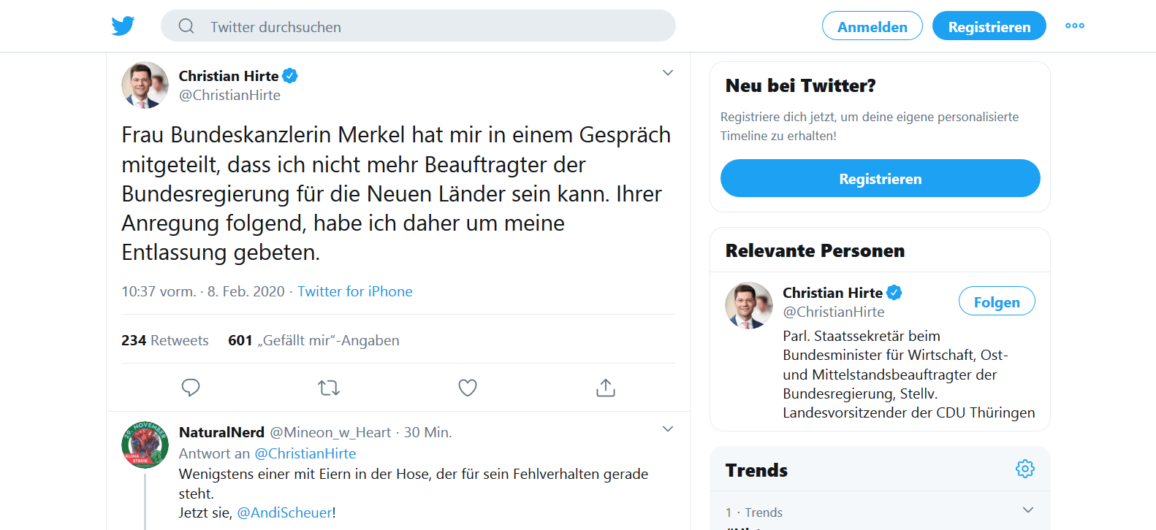
Task: Open Christian Hirte's tweet profile picture
Action: (x=145, y=85)
